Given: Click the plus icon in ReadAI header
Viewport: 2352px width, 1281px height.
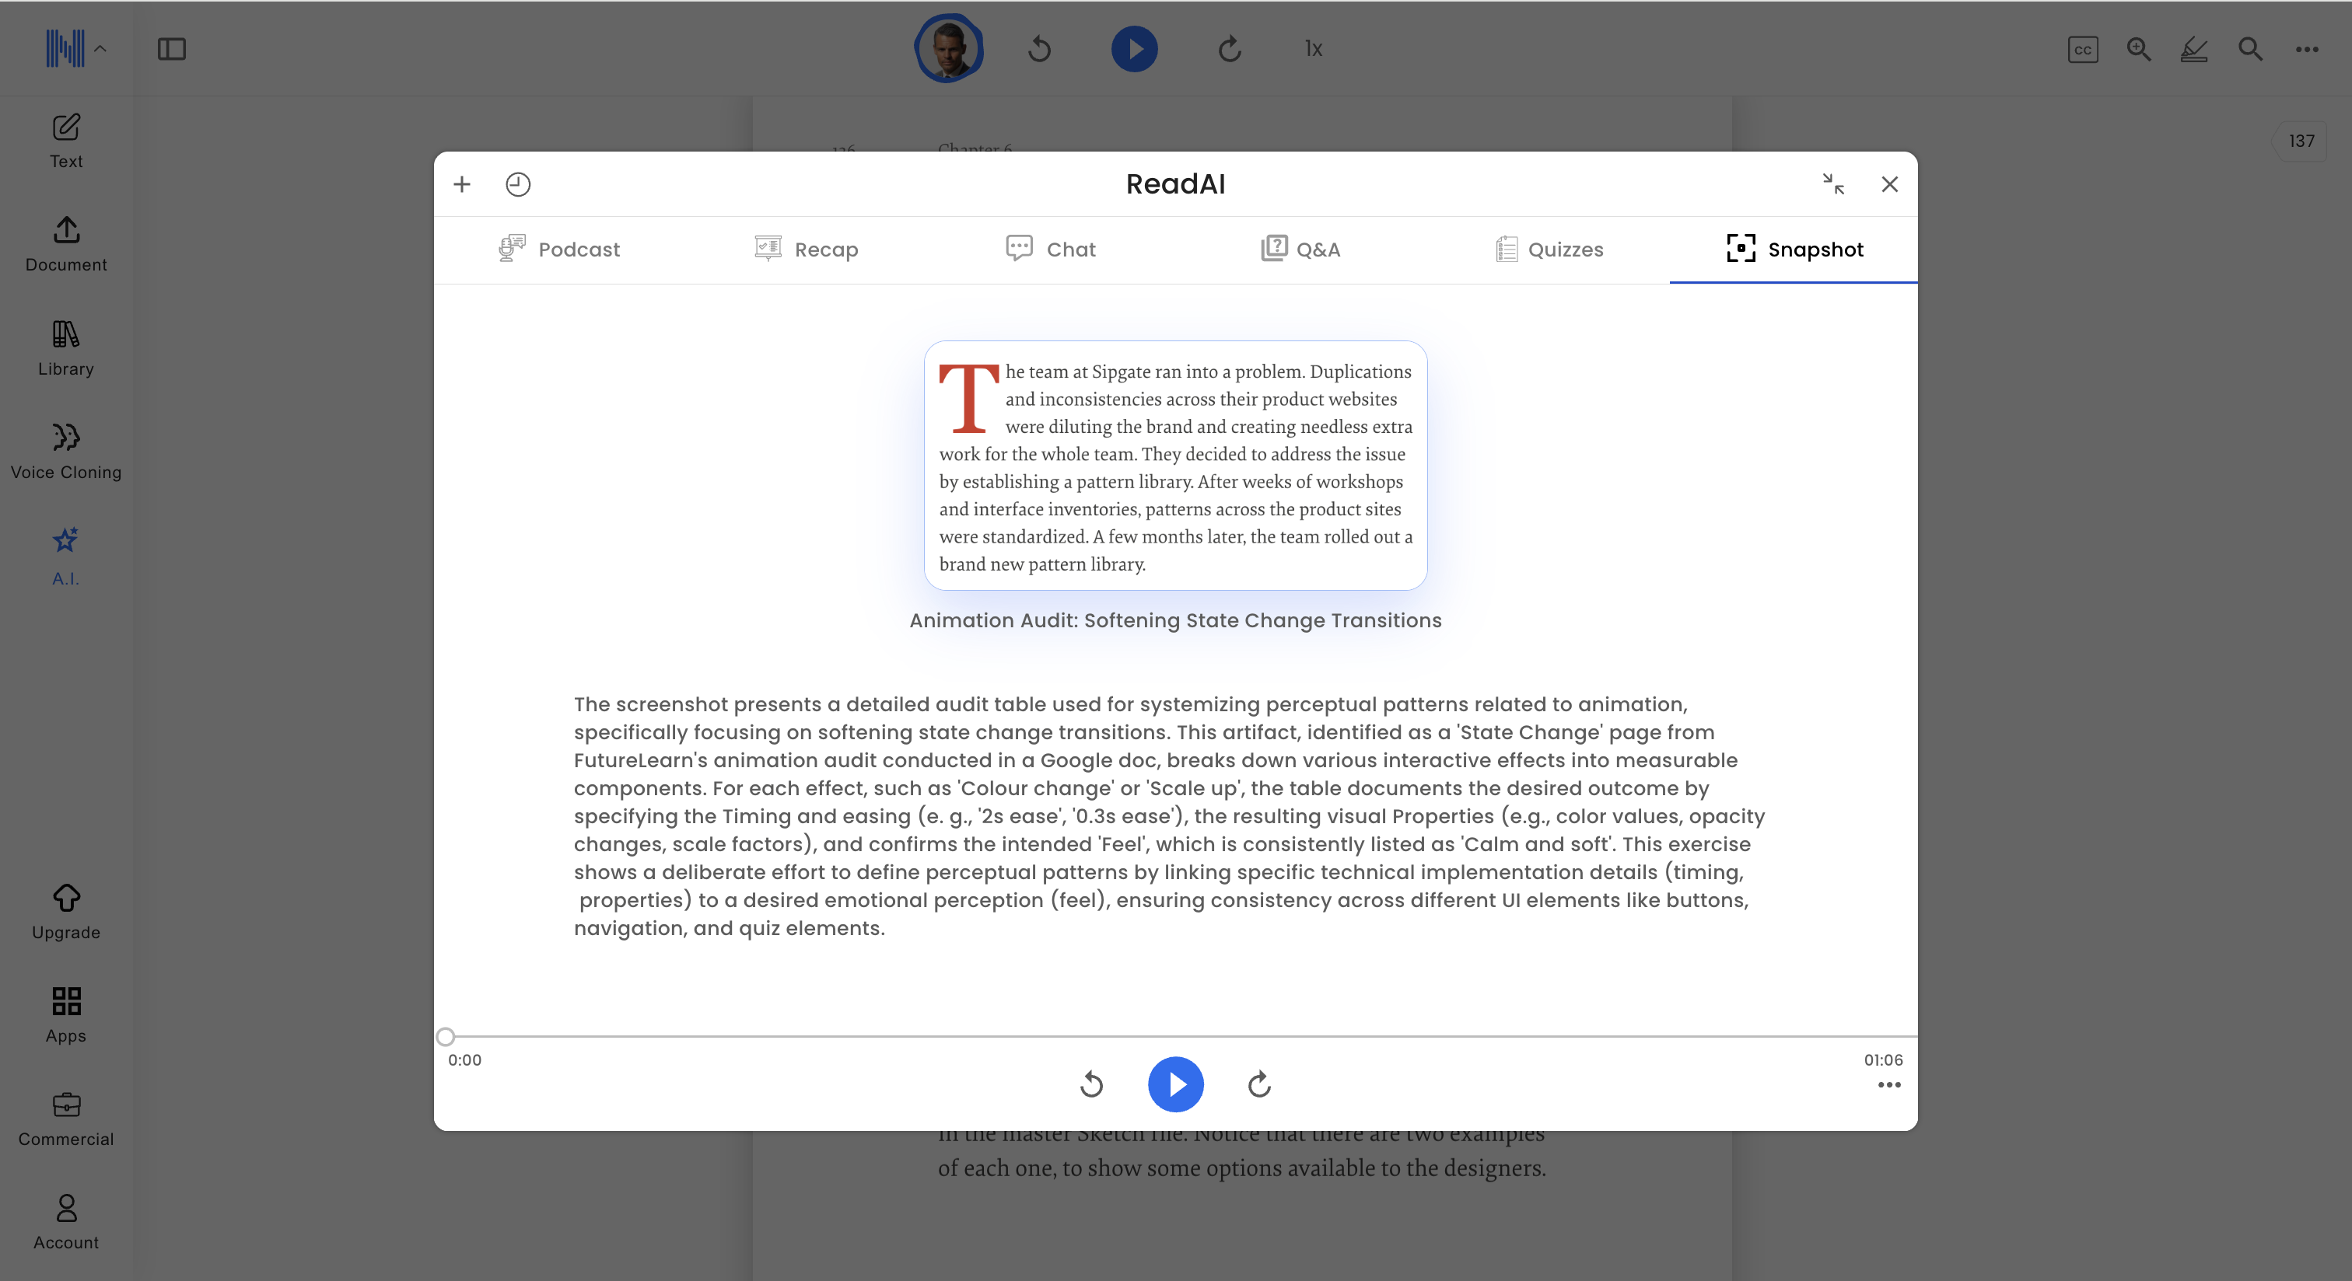Looking at the screenshot, I should click(x=462, y=184).
